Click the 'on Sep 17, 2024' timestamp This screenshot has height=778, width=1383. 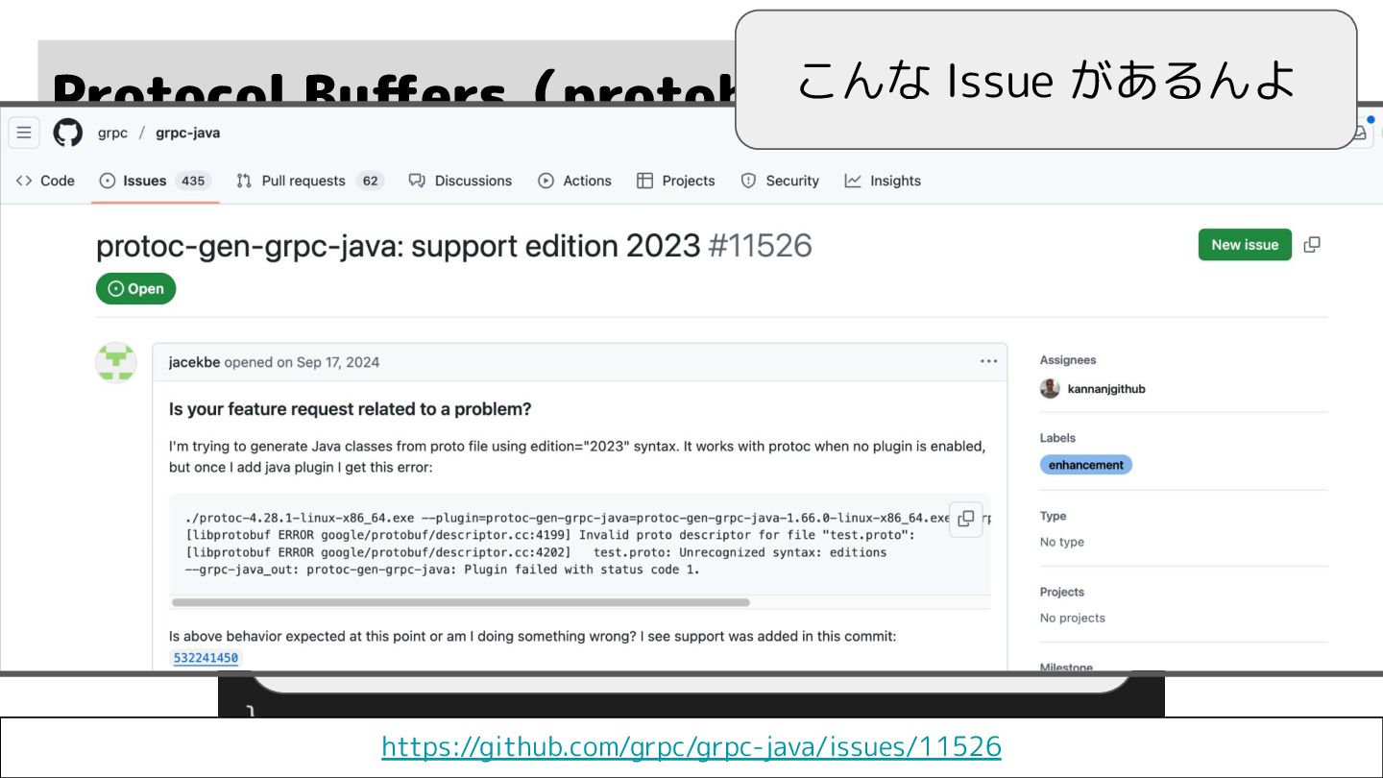click(328, 362)
